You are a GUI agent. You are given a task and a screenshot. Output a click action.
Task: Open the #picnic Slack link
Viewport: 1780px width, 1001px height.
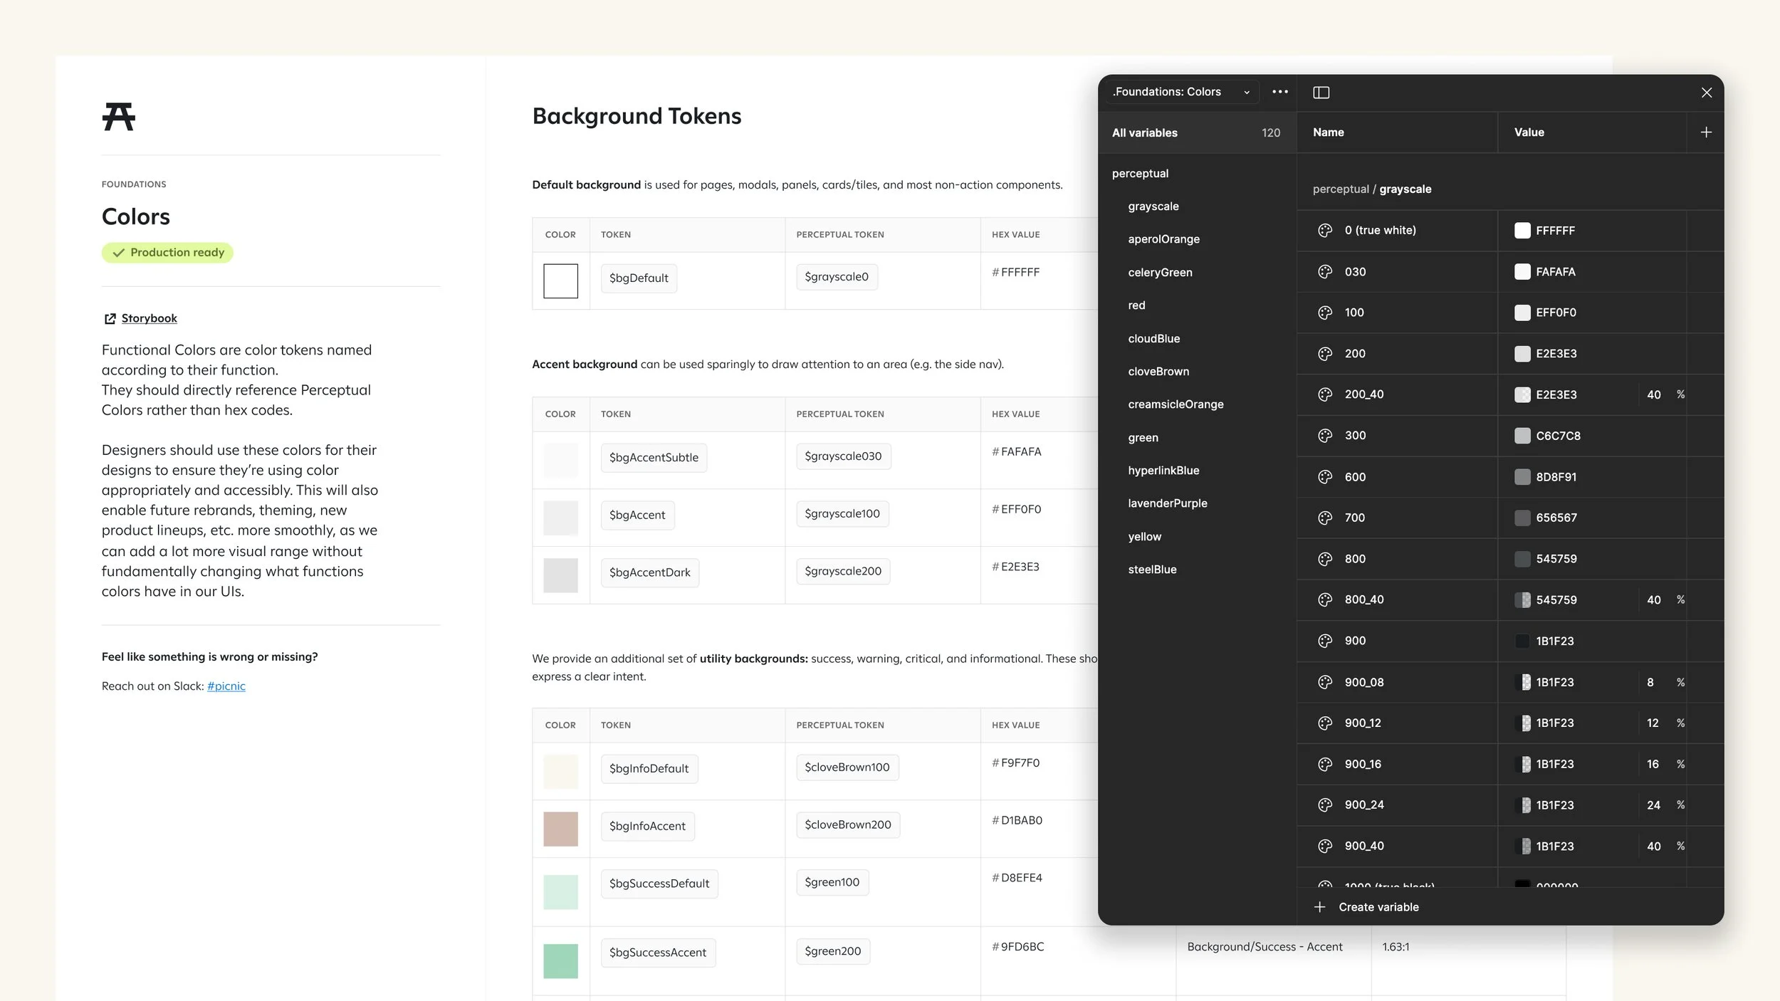point(226,686)
